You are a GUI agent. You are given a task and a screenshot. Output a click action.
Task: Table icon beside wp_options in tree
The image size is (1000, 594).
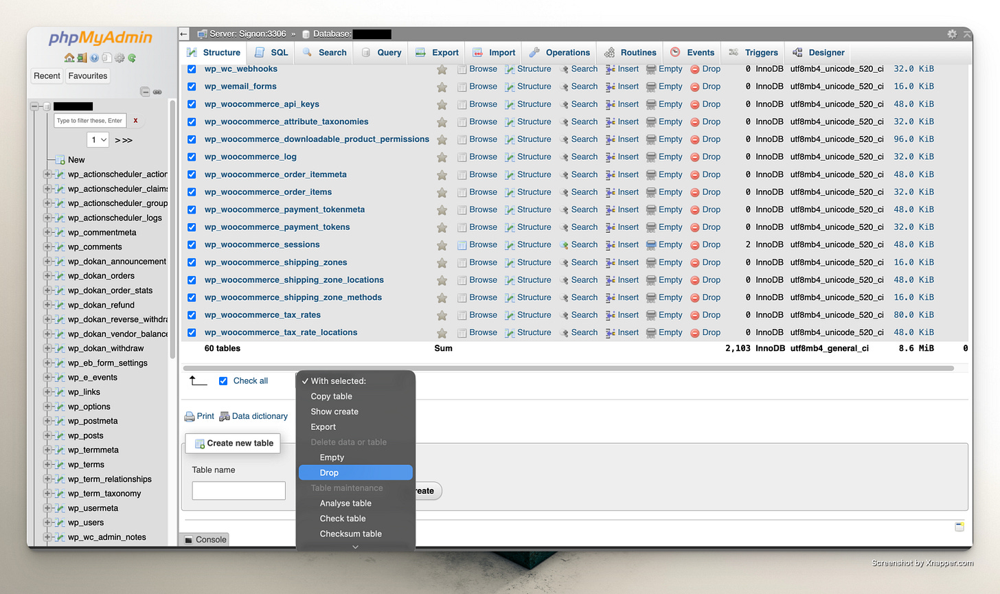click(x=60, y=407)
